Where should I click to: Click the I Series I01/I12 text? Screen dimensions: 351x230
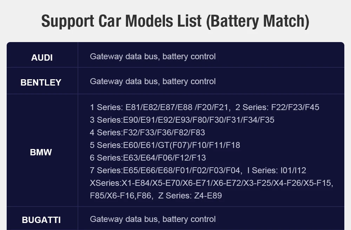click(x=277, y=170)
